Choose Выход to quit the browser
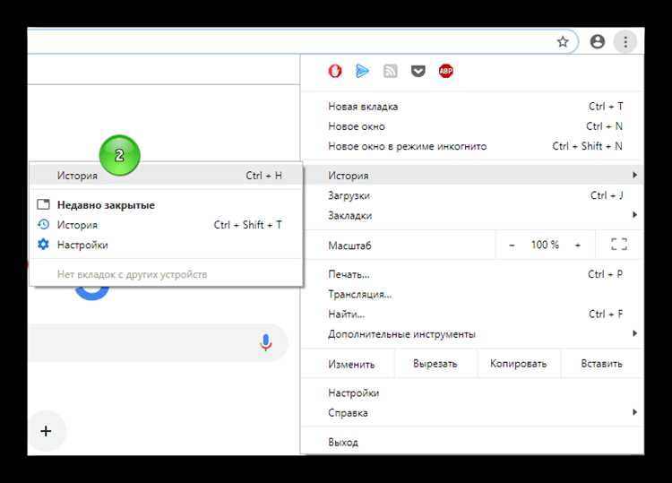This screenshot has height=483, width=672. point(472,442)
